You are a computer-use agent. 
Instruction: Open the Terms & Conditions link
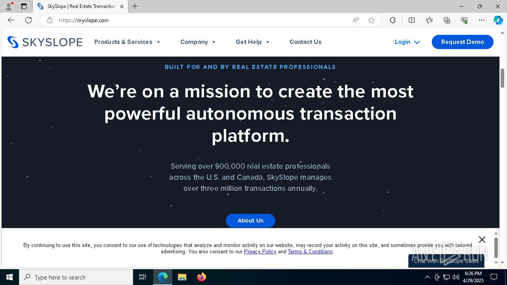click(310, 252)
